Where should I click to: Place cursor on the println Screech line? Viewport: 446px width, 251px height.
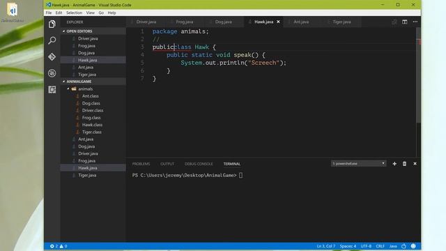click(x=233, y=63)
